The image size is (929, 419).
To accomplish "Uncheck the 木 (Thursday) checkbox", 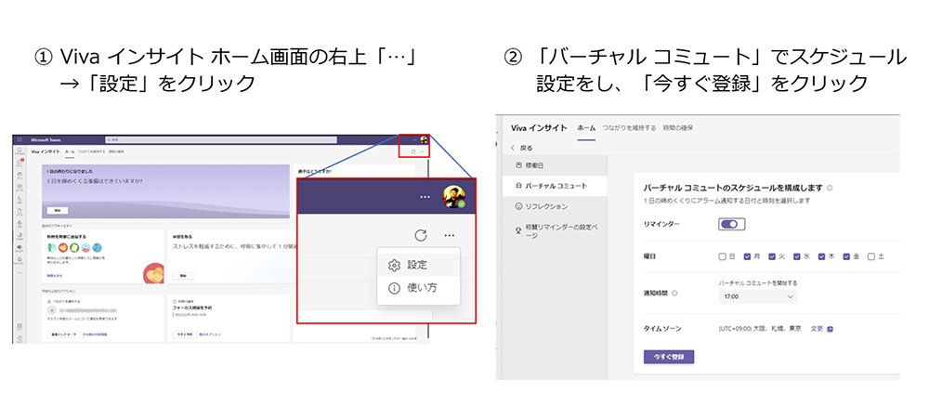I will (x=822, y=256).
